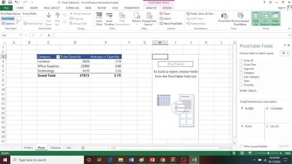Switch to Page Layout view in status bar

pos(242,153)
